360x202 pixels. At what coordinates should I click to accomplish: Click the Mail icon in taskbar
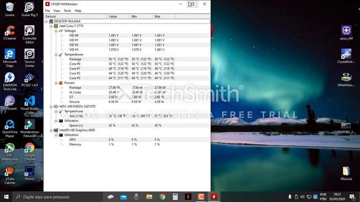point(123,197)
